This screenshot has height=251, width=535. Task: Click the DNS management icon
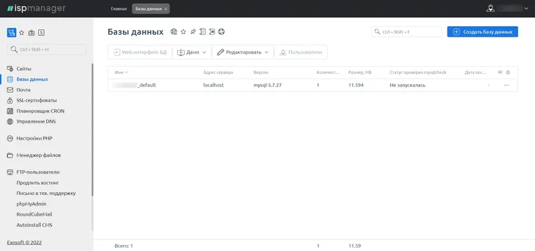click(x=10, y=121)
